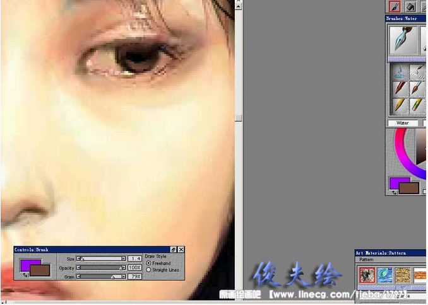Screen dimensions: 428x305
Task: Click the large pen nib brush preview
Action: (x=403, y=40)
